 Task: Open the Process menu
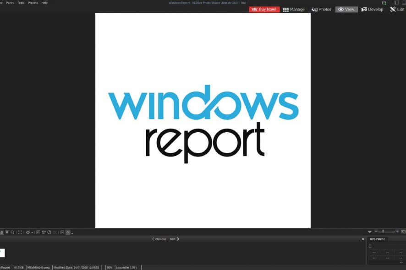point(33,3)
